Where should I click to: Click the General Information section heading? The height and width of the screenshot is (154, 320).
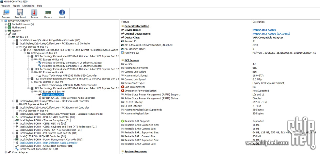click(137, 26)
